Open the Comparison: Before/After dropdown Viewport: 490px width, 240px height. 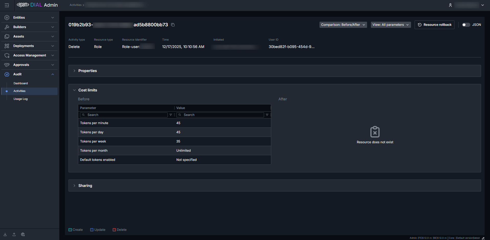point(343,25)
